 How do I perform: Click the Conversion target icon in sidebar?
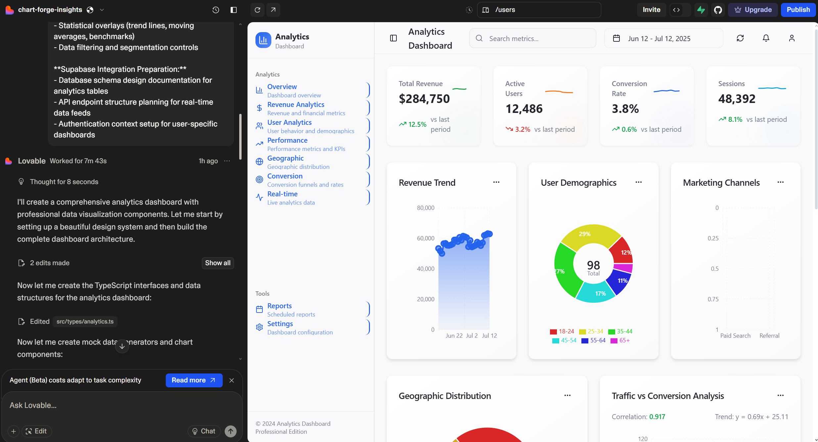pos(259,180)
